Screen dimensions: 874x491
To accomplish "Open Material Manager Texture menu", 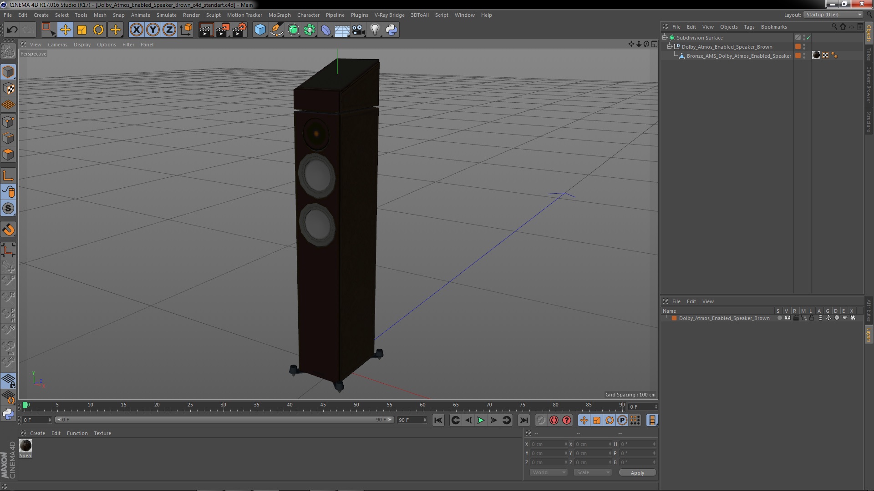I will 102,433.
